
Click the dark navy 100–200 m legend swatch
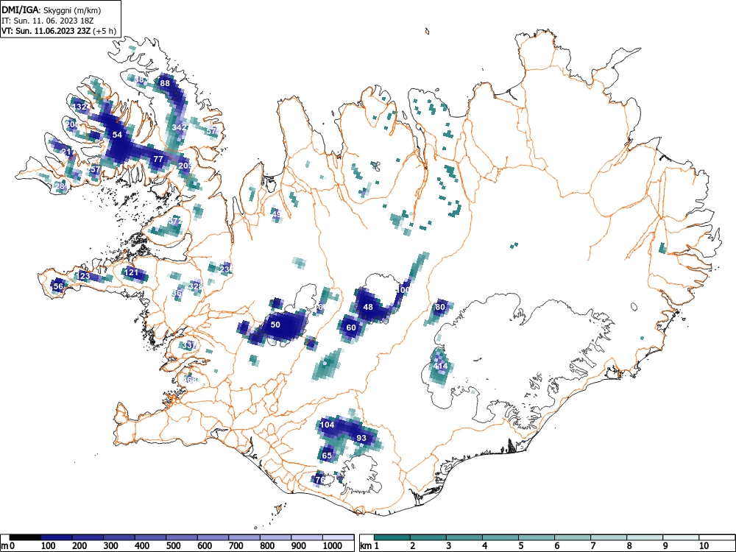point(57,537)
